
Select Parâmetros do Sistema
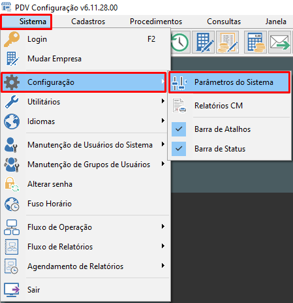point(229,82)
